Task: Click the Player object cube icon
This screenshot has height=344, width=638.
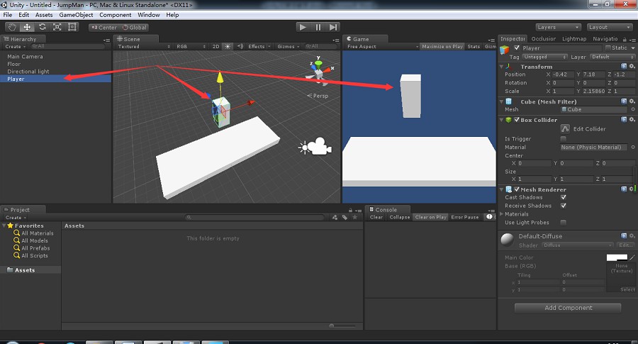Action: [x=505, y=49]
